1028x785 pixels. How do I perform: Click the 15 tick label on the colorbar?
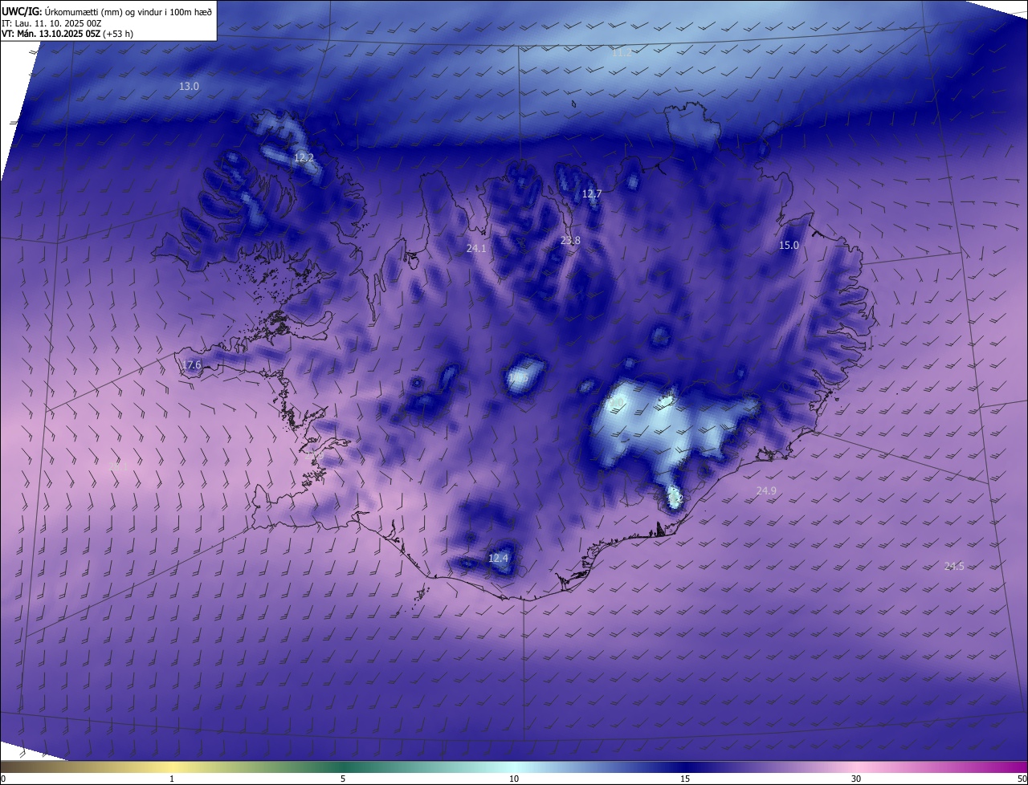click(x=685, y=779)
